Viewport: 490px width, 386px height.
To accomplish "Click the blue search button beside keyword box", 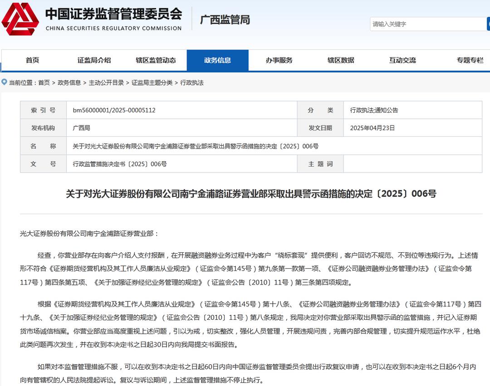I will [488, 24].
